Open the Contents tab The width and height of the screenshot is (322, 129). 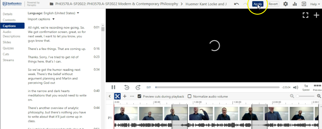(9, 20)
